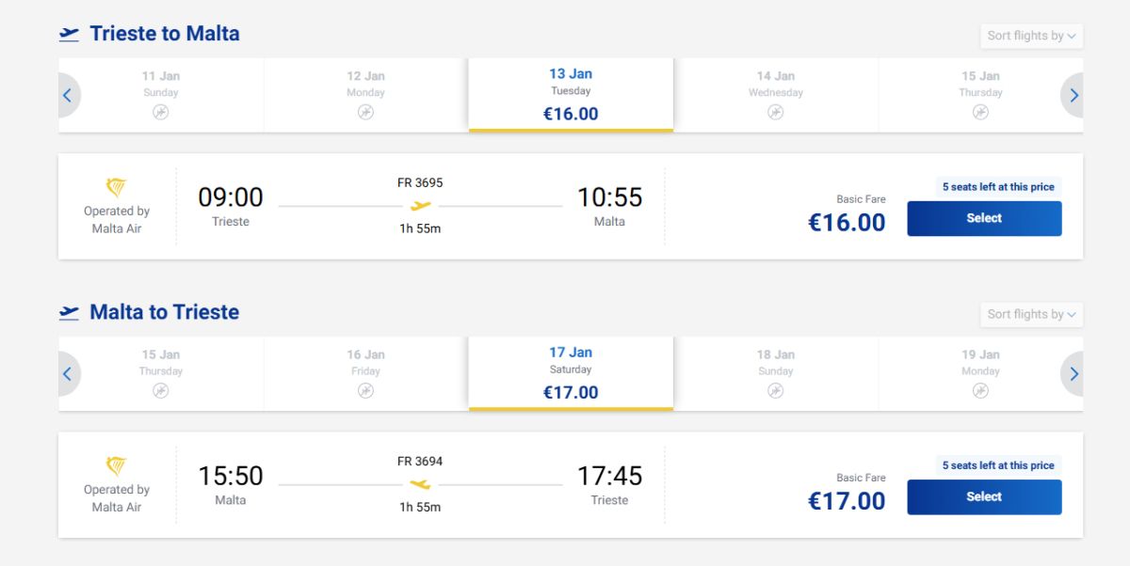Image resolution: width=1130 pixels, height=566 pixels.
Task: Open Sort flights by for Trieste to Malta
Action: coord(1031,36)
